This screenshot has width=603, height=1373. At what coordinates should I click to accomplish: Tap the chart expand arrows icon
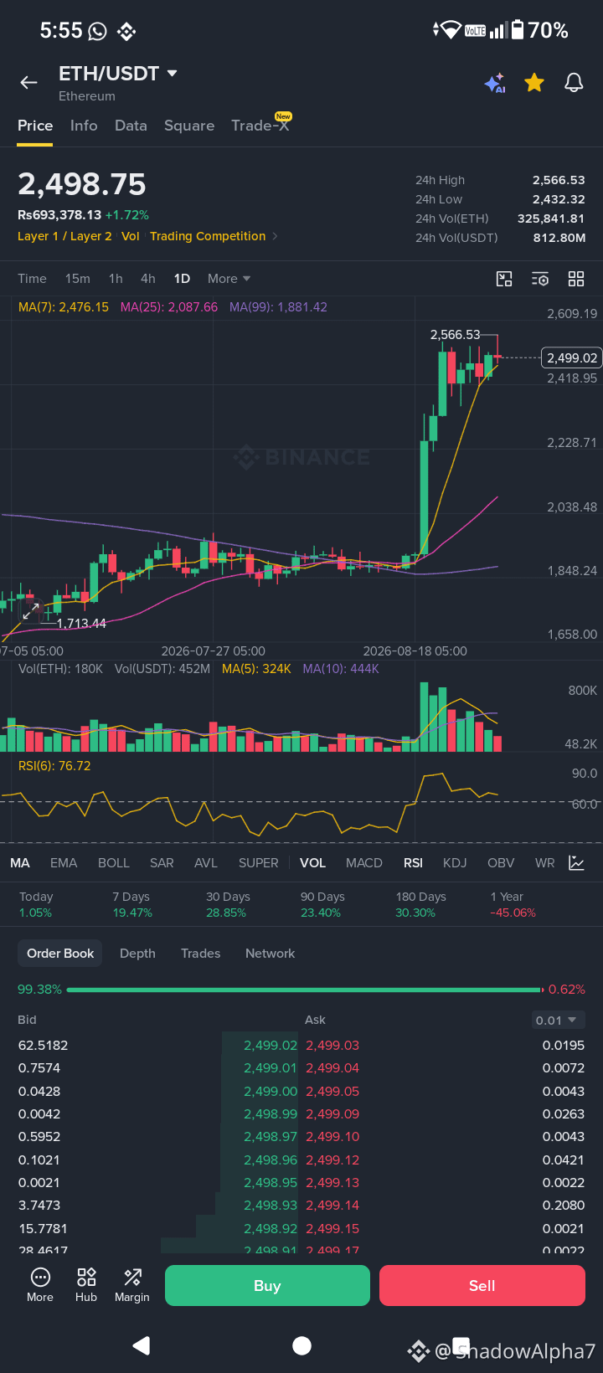(x=31, y=612)
